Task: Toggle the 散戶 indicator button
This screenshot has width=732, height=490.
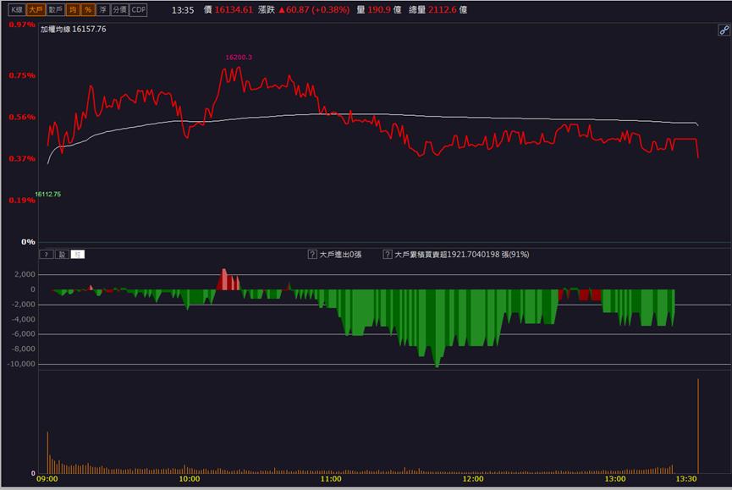Action: pyautogui.click(x=56, y=10)
